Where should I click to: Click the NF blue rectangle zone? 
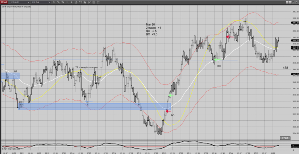10,76
